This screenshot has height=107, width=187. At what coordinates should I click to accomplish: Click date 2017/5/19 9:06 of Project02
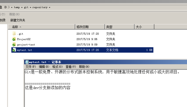(x=87, y=39)
